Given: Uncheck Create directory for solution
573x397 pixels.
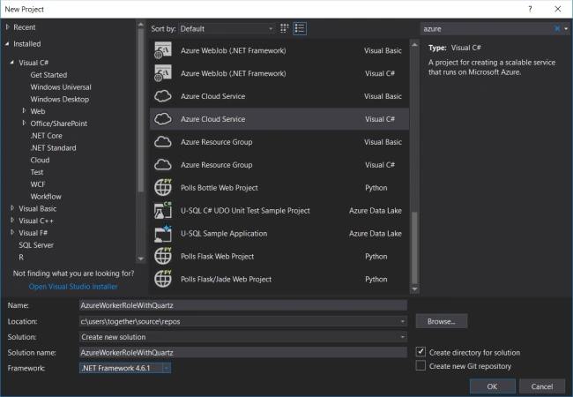Looking at the screenshot, I should coord(420,352).
